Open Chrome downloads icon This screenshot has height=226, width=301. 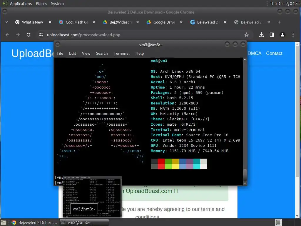pos(261,35)
